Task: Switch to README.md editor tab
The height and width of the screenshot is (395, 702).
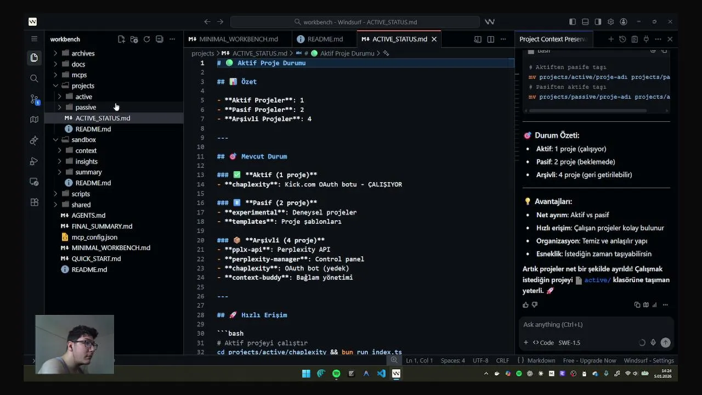Action: click(x=325, y=39)
